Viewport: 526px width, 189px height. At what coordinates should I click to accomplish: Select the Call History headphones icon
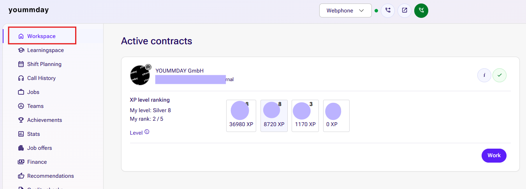pos(21,78)
